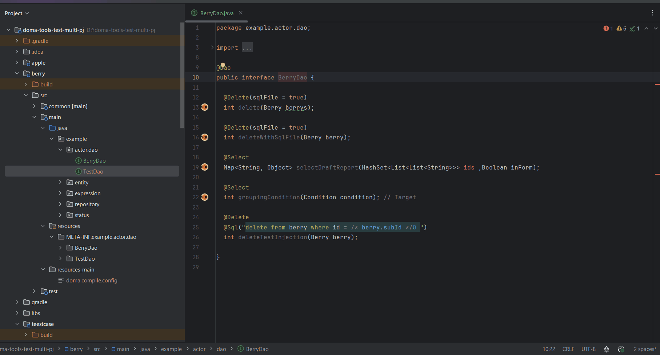Click the SQL gutter icon beside the delete method
The height and width of the screenshot is (355, 660).
205,107
